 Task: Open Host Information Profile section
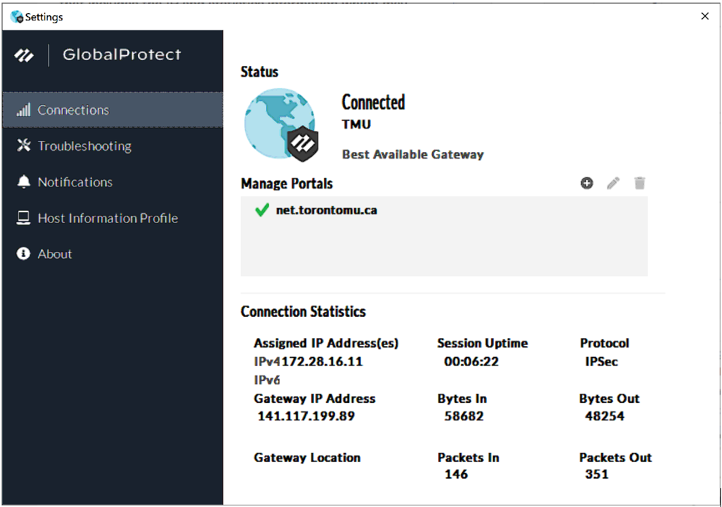[x=108, y=218]
